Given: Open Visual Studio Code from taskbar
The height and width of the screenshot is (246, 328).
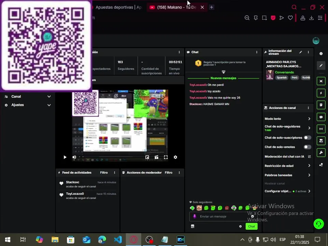Looking at the screenshot, I should tap(118, 240).
